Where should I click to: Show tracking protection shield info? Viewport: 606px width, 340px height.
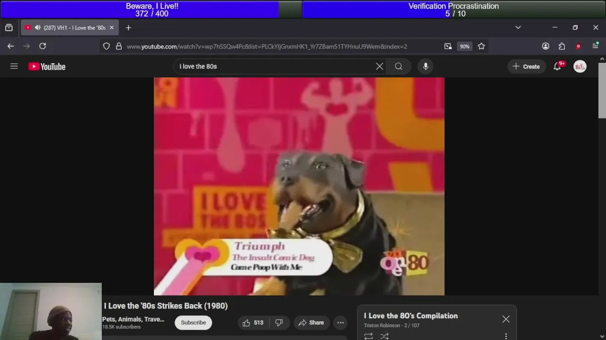tap(107, 46)
